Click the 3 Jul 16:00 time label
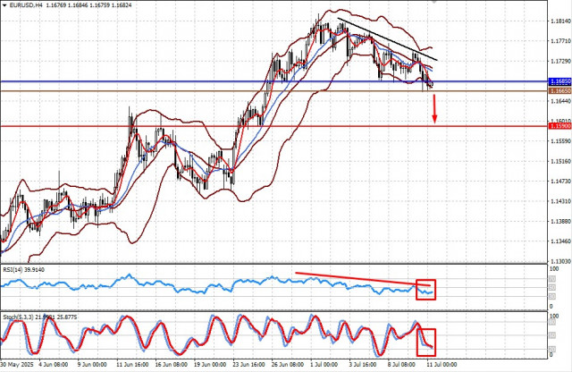The image size is (572, 372). point(363,364)
